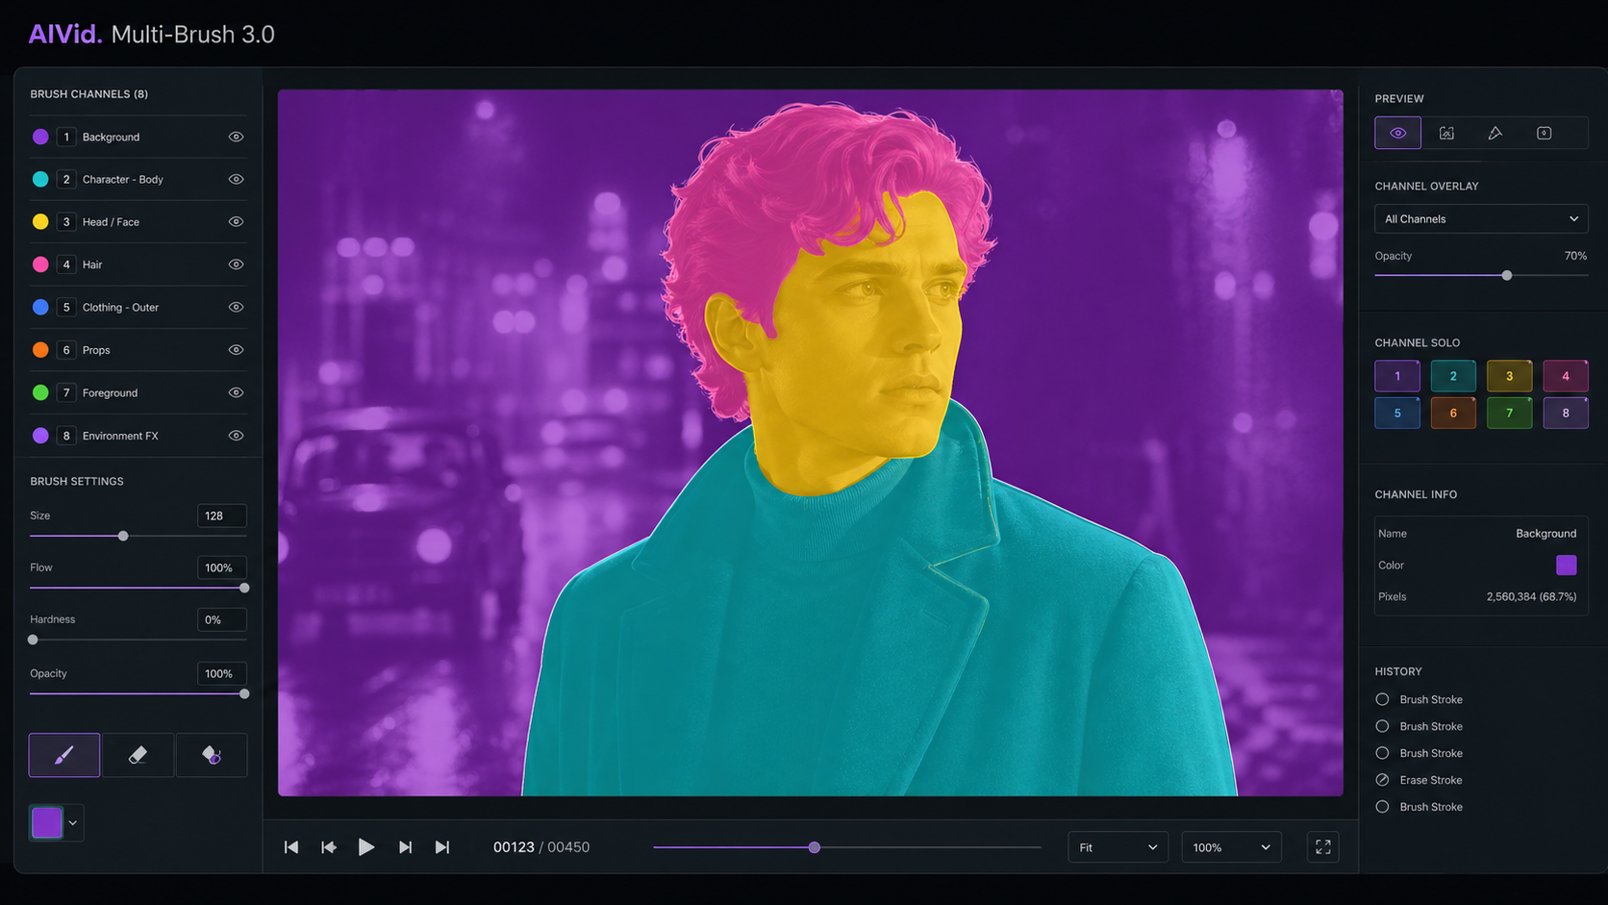Select the Brush tool

64,755
